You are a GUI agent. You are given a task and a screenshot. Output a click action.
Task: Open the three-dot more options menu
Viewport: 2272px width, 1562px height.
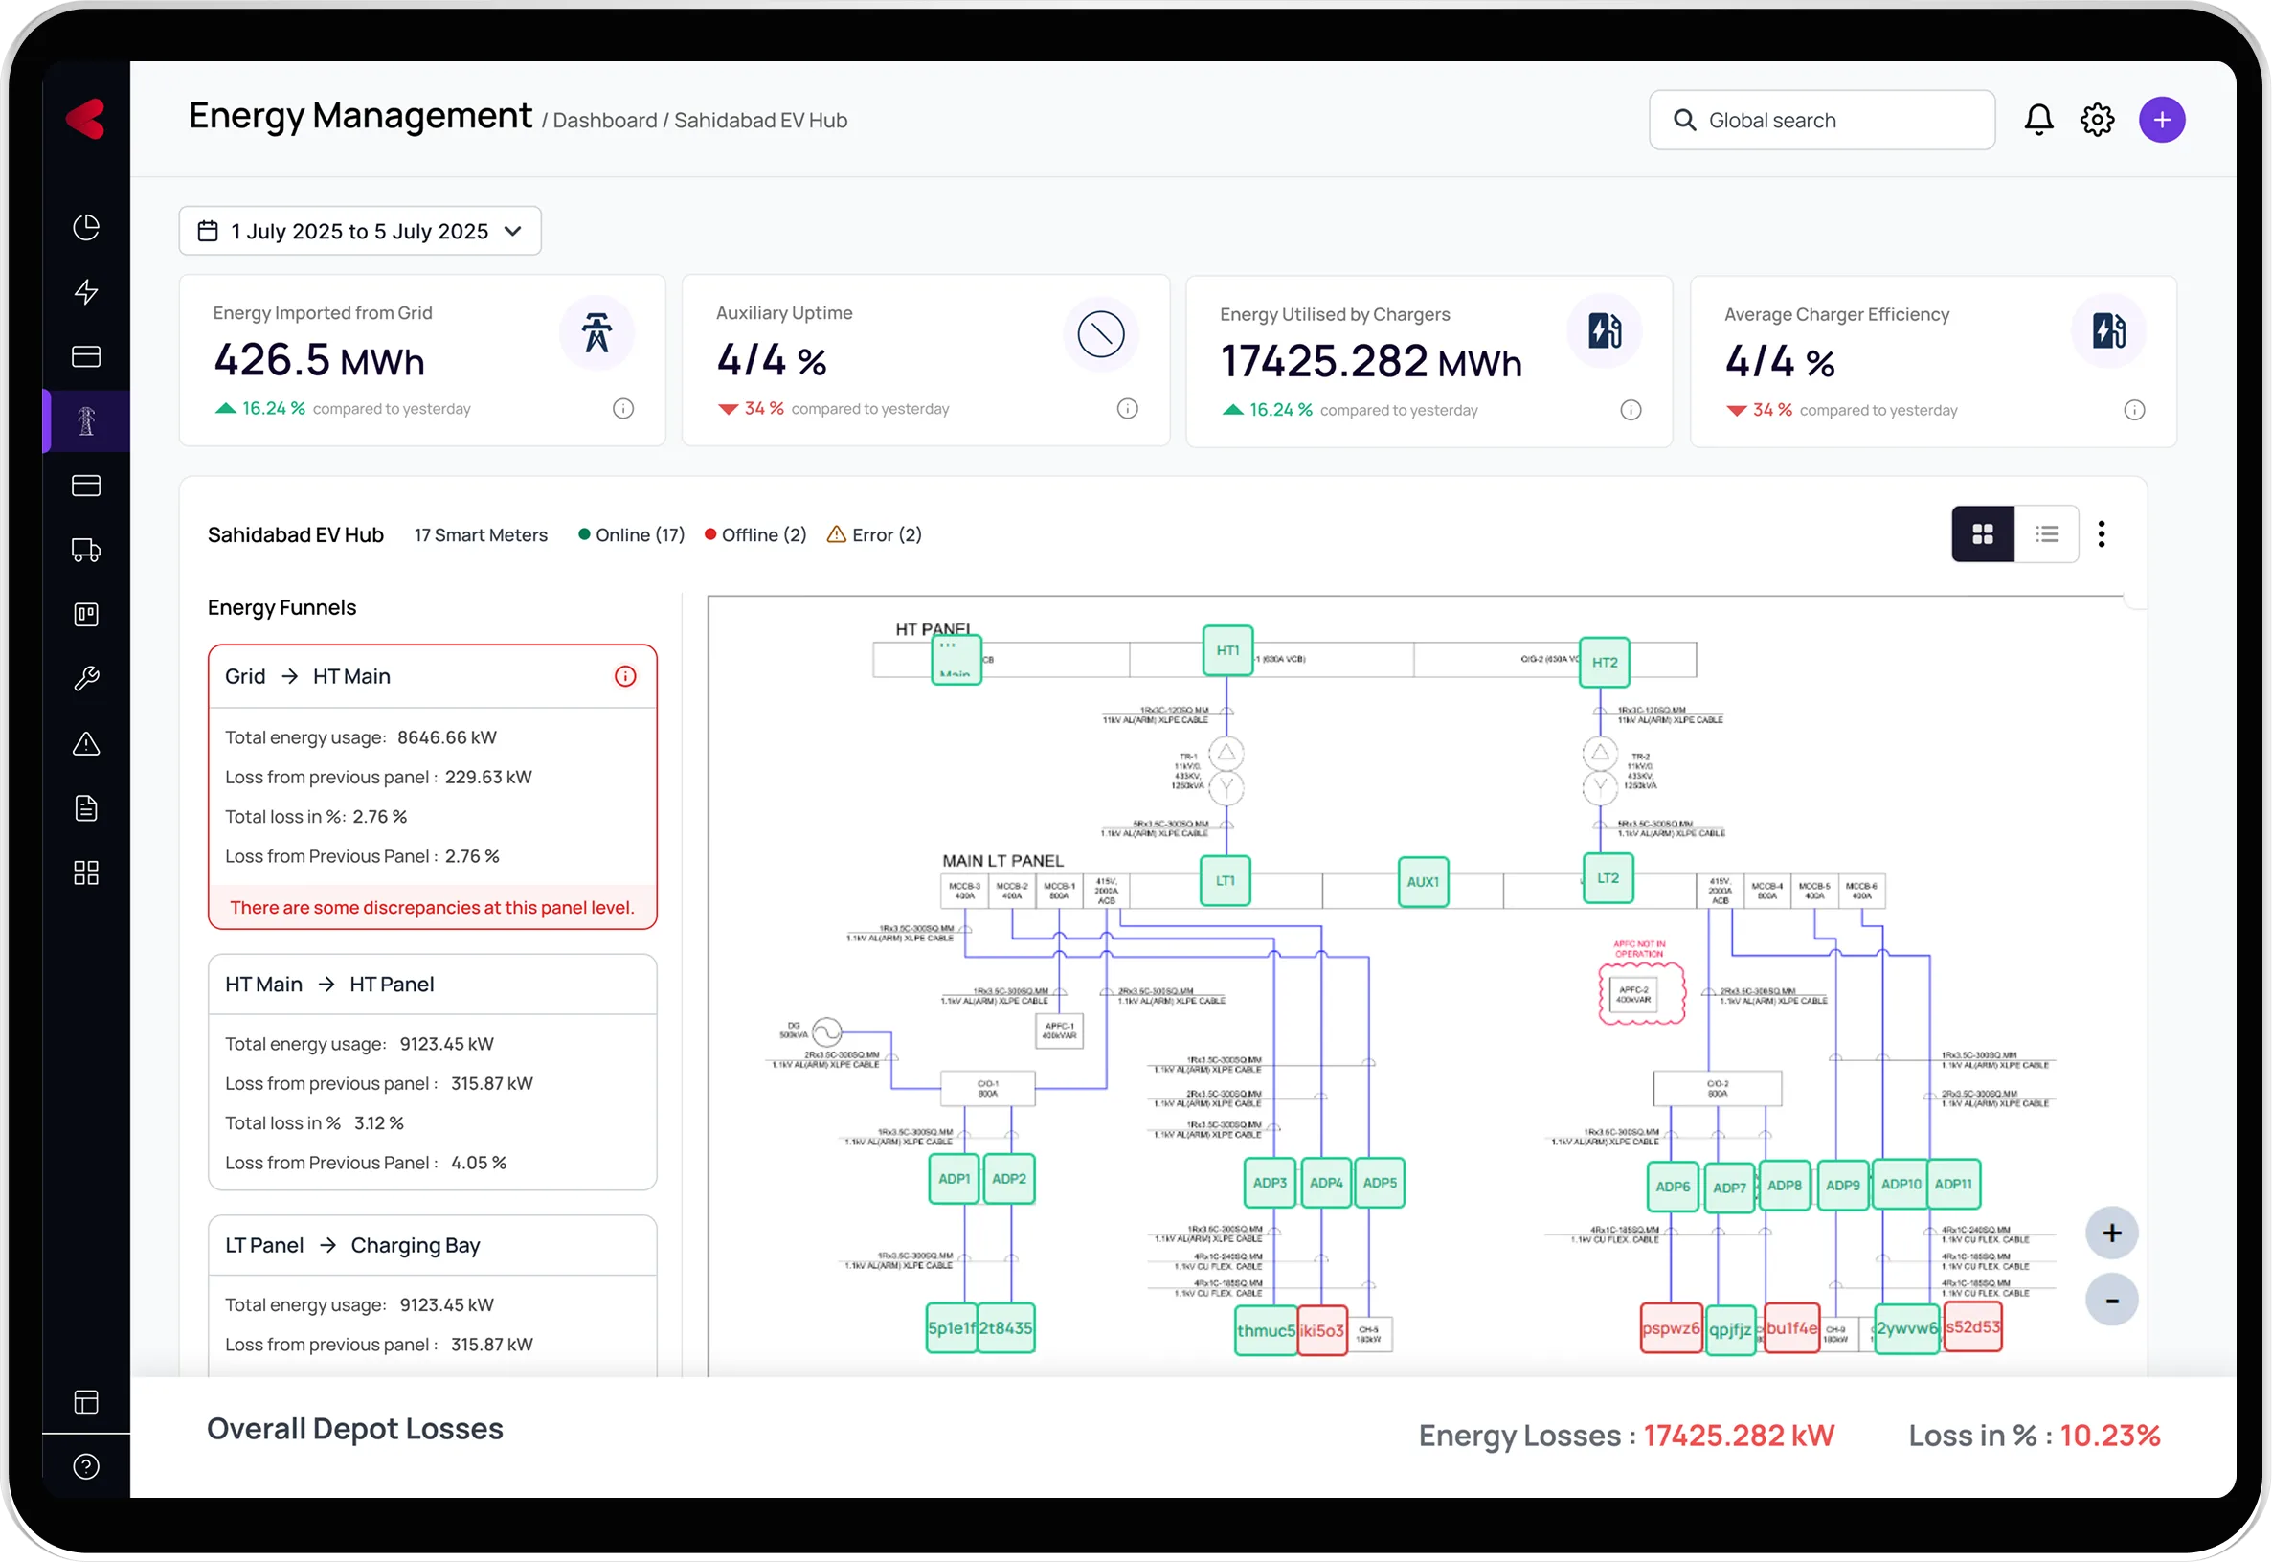point(2102,534)
